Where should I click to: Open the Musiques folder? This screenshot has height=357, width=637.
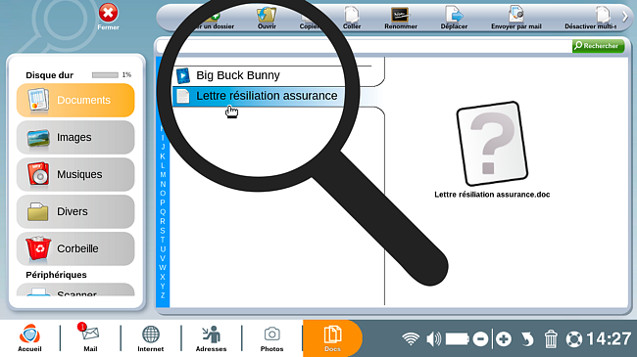click(75, 174)
